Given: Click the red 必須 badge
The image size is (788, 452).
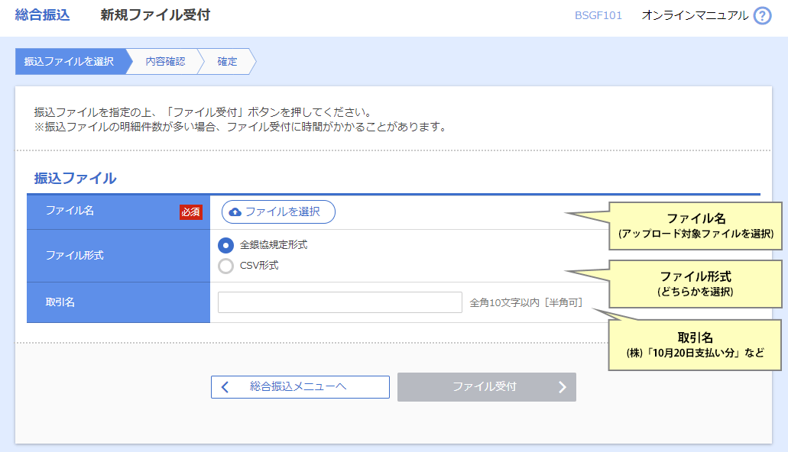Looking at the screenshot, I should [x=191, y=212].
